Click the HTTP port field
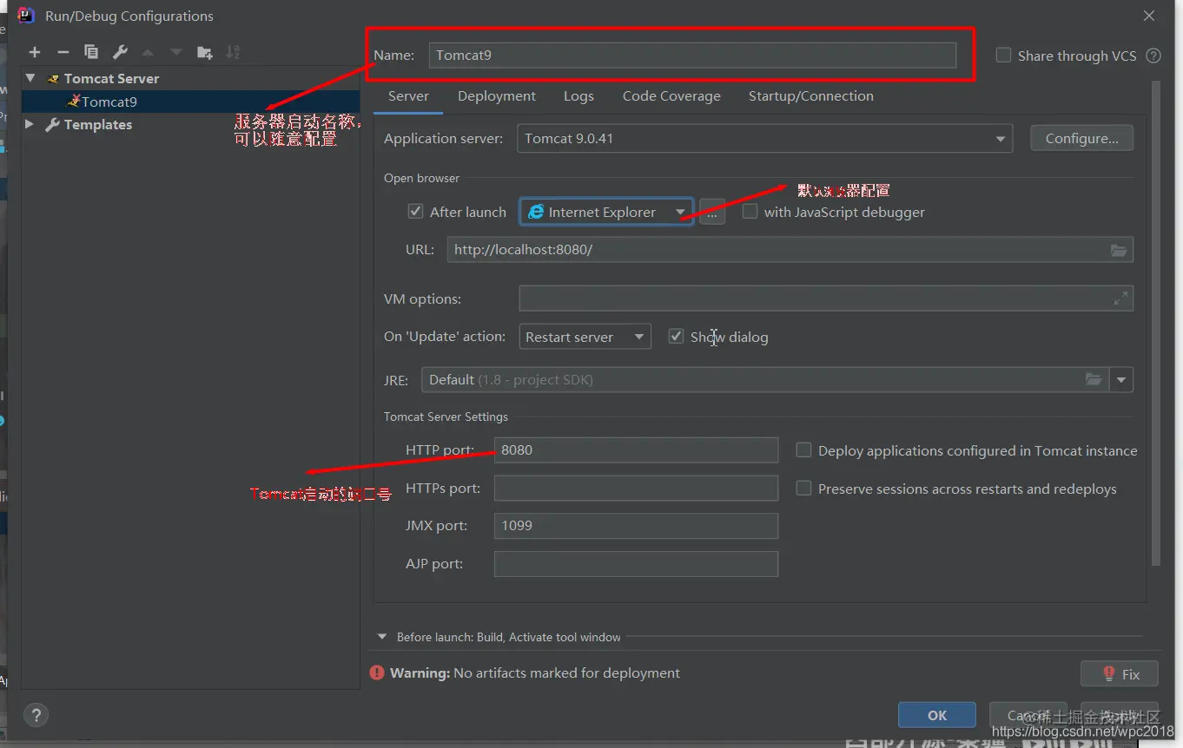 tap(636, 450)
